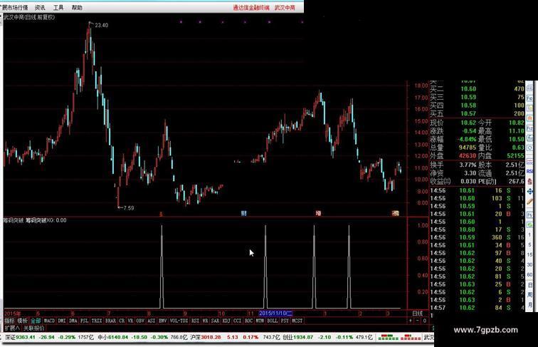The width and height of the screenshot is (538, 347).
Task: Select 30-minute period in sidebar
Action: click(529, 265)
